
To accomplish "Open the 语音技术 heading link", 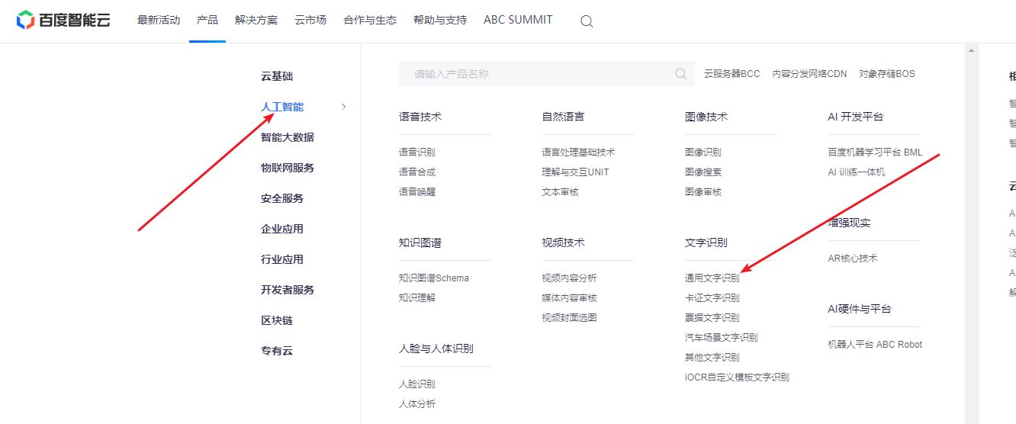I will (x=420, y=117).
